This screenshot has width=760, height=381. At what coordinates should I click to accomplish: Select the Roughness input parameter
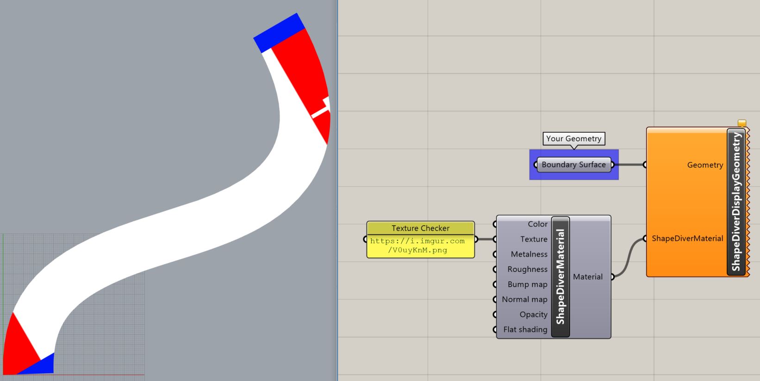click(527, 269)
